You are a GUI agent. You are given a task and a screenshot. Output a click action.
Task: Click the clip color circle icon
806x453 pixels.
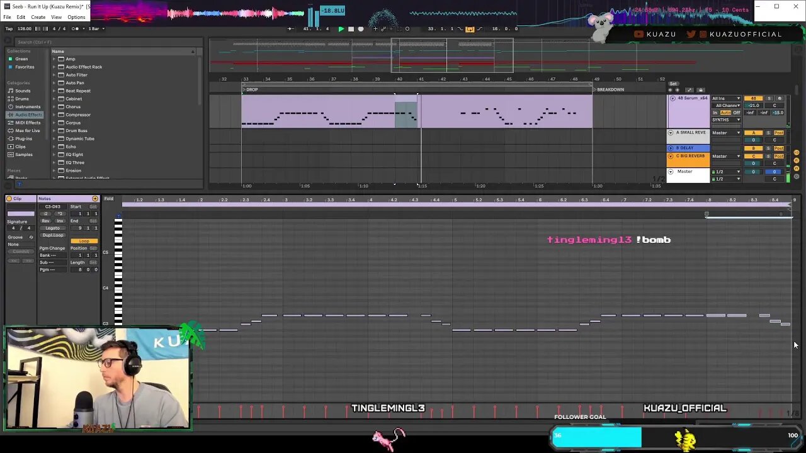[9, 199]
